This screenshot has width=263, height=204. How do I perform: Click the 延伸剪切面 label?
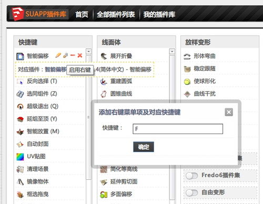click(x=124, y=182)
